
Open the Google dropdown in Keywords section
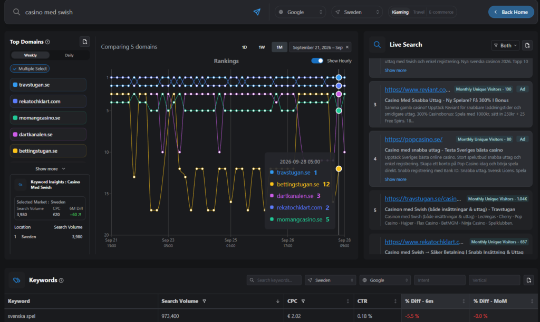pyautogui.click(x=384, y=280)
